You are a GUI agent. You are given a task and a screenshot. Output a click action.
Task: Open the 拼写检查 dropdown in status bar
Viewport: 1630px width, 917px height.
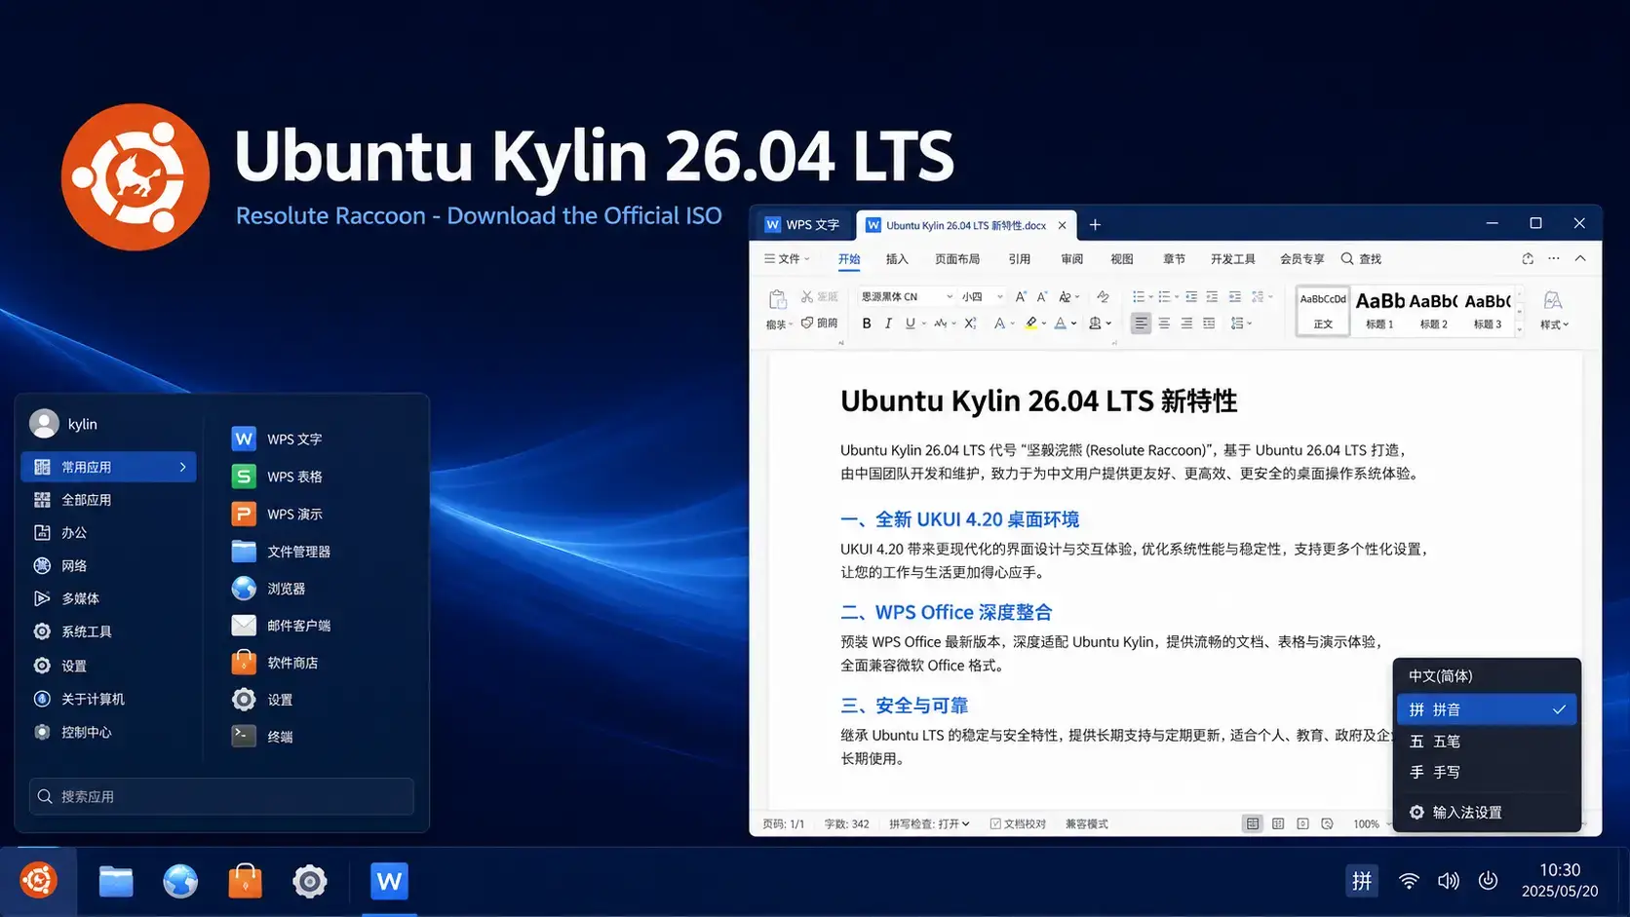[929, 823]
